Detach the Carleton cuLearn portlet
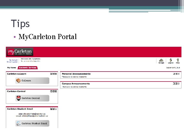Screen dimensions: 184x138 pyautogui.click(x=51, y=74)
